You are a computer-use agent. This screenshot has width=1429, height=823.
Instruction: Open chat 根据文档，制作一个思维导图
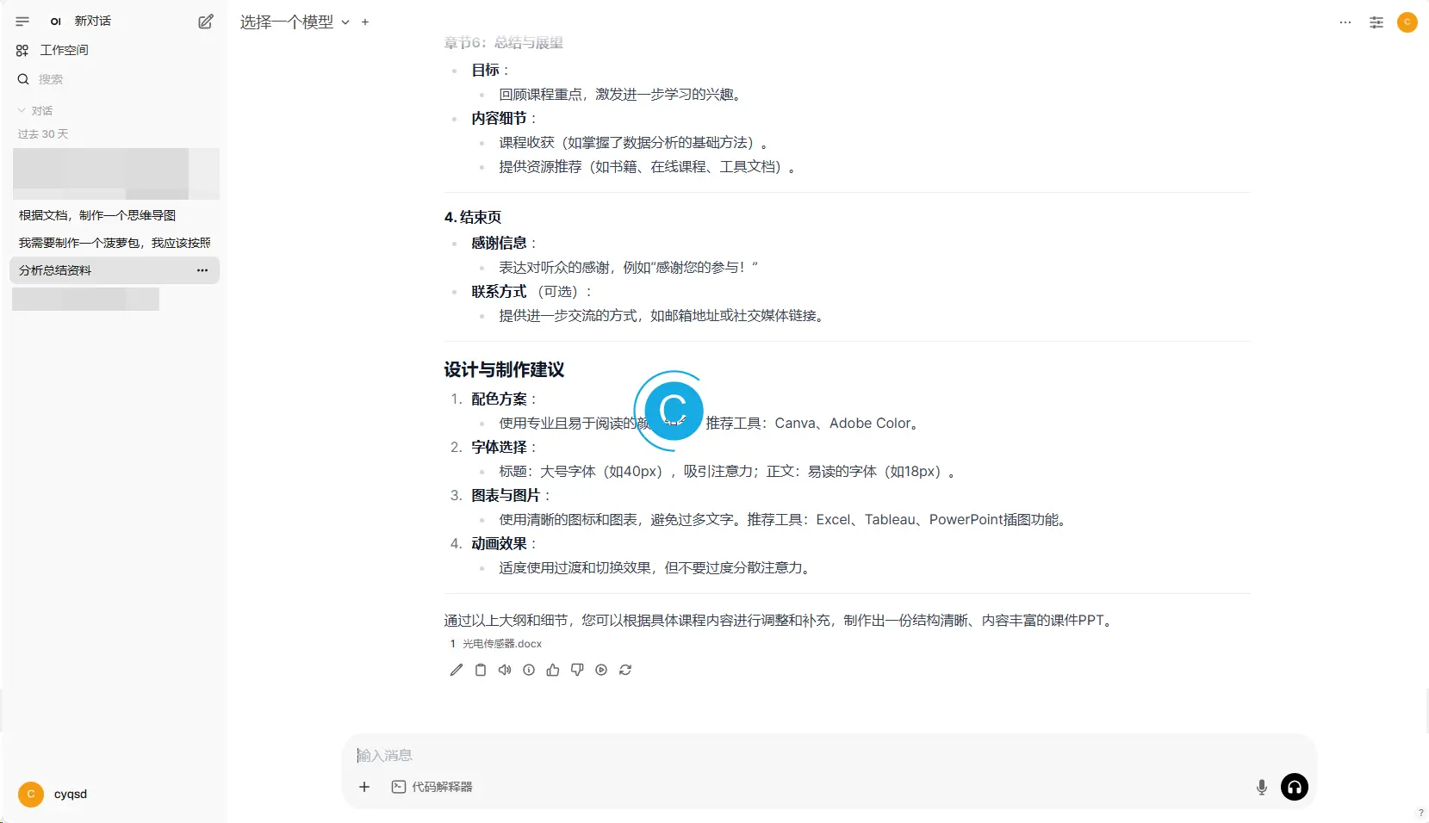point(97,215)
